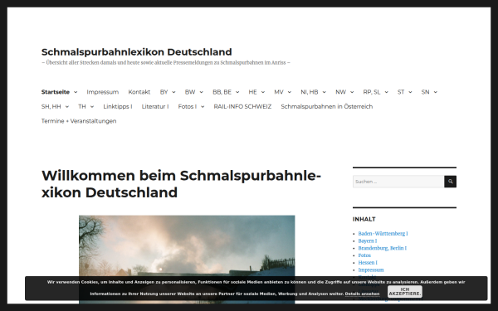Open the Impressum sidebar link
The image size is (498, 311).
(371, 270)
